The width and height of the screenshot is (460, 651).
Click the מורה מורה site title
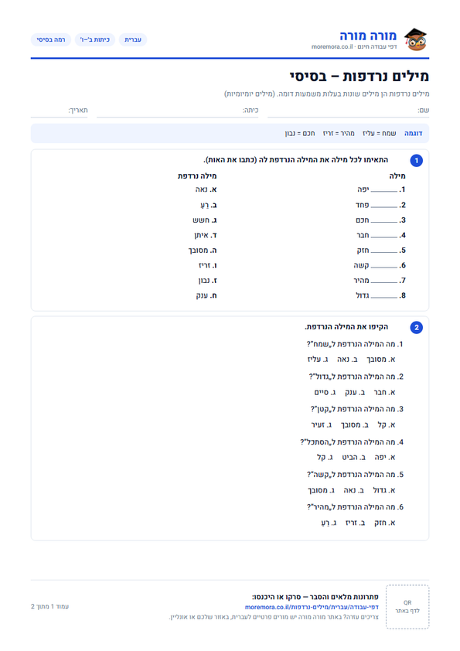point(368,36)
